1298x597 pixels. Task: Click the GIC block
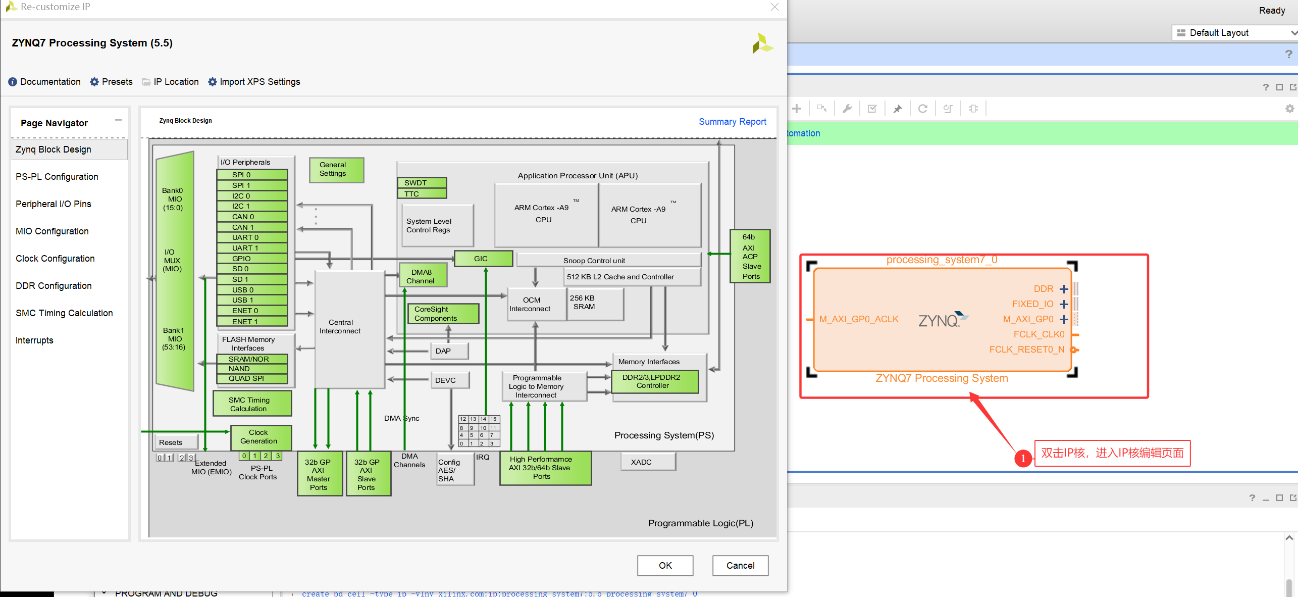pos(483,259)
